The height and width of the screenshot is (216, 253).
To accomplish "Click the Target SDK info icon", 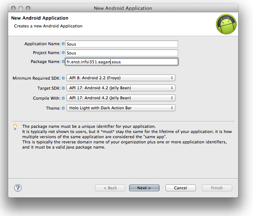I will [63, 88].
